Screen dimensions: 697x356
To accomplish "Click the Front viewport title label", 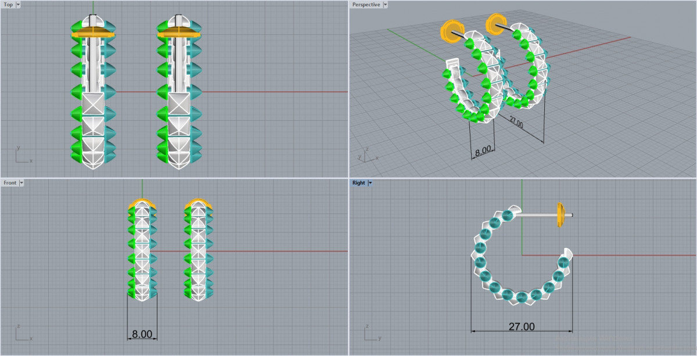I will [10, 182].
